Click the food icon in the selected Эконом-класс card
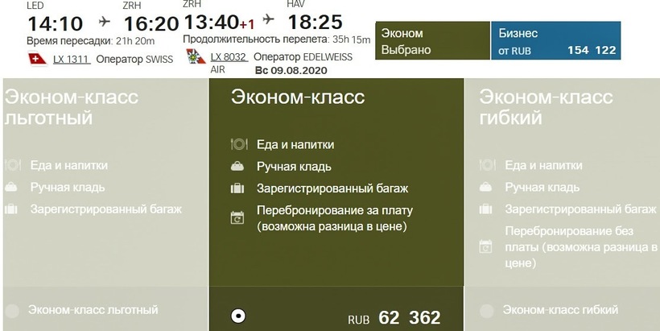The width and height of the screenshot is (660, 331). (x=238, y=145)
